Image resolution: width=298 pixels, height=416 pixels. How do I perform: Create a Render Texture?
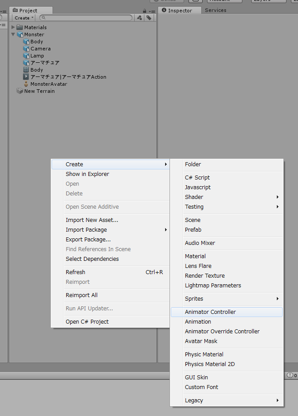227,276
